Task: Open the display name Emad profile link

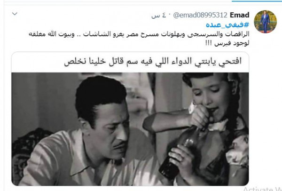Action: 240,15
